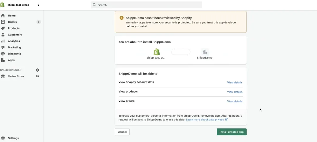
Task: Click 'ShipprDemo will be able to:' heading
Action: coord(139,74)
